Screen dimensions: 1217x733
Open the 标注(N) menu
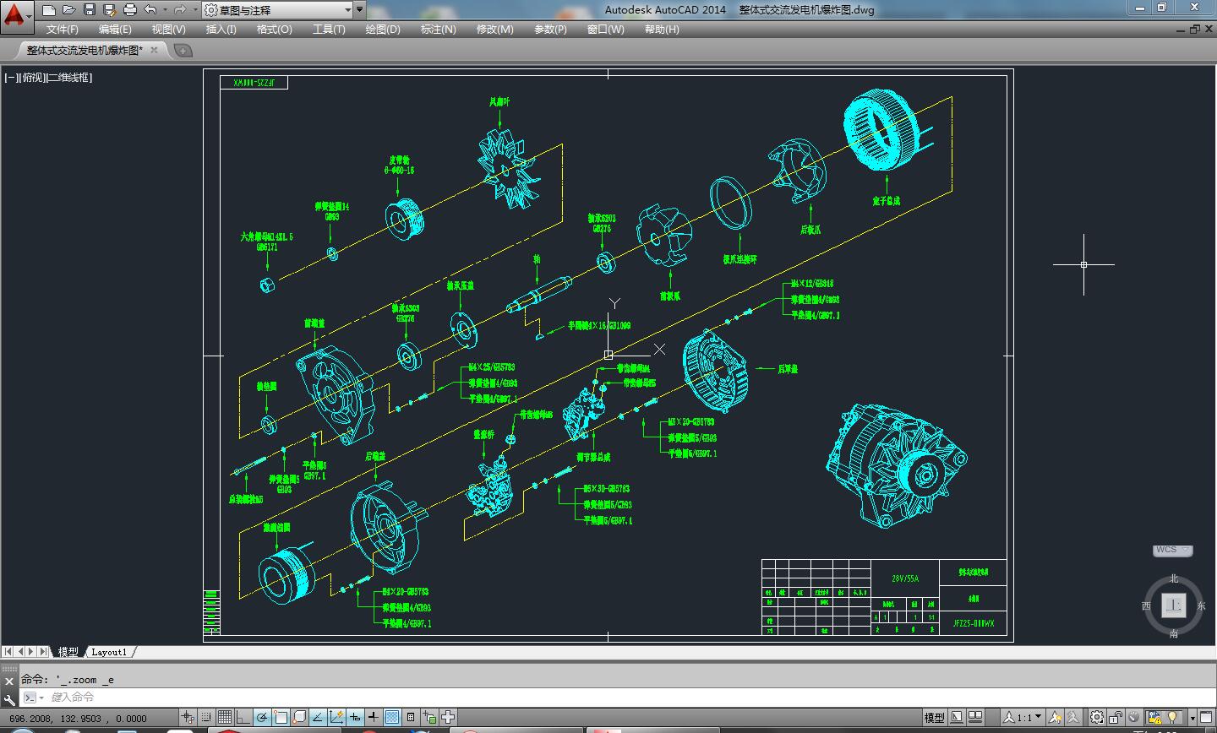439,30
